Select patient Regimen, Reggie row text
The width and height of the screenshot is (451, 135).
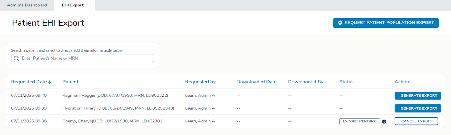(115, 95)
